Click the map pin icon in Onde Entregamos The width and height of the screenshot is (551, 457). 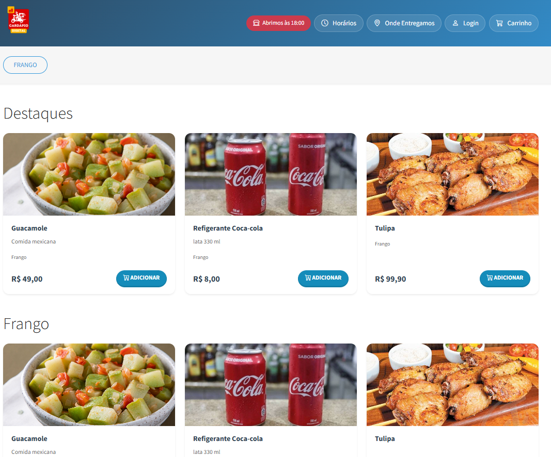tap(377, 23)
